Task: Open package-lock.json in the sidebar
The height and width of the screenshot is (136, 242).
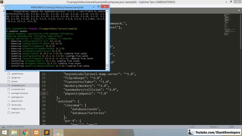Action: [x=20, y=93]
